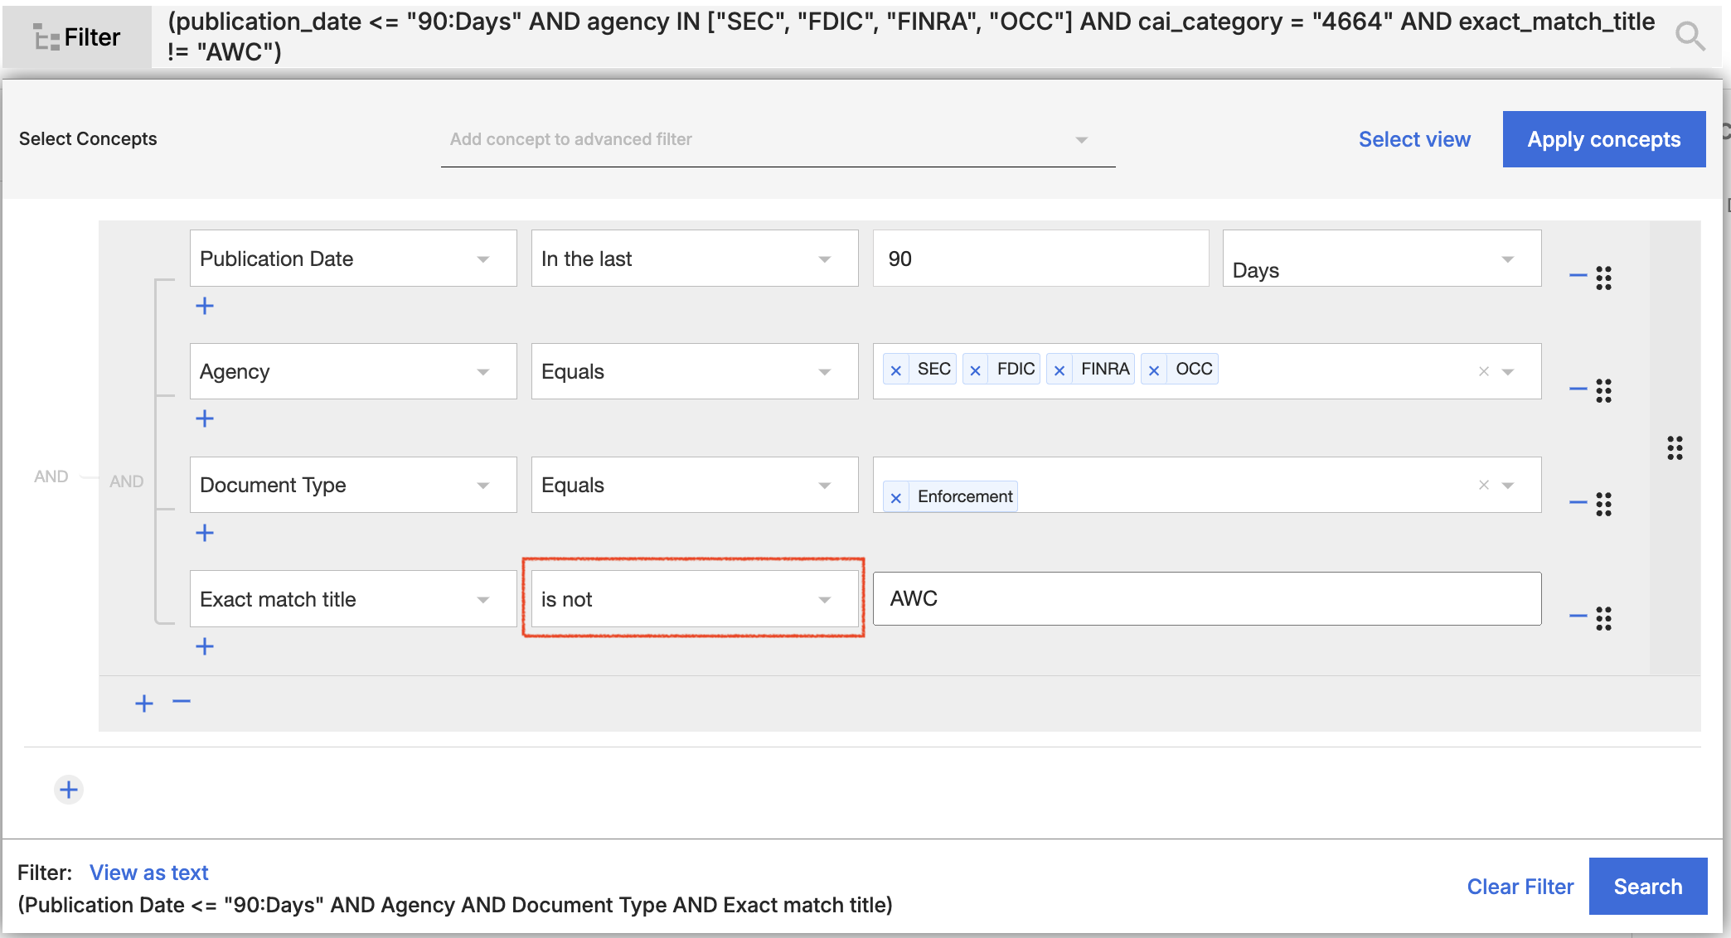This screenshot has height=938, width=1731.
Task: Open the Filter tab at top left
Action: click(77, 36)
